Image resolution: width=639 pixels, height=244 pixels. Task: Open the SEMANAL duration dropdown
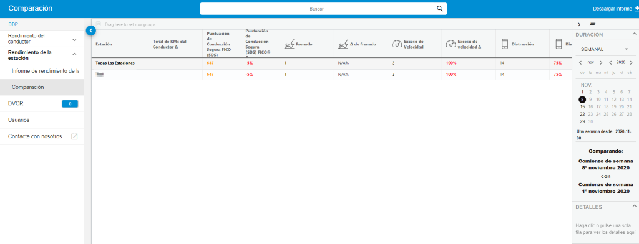(x=604, y=49)
